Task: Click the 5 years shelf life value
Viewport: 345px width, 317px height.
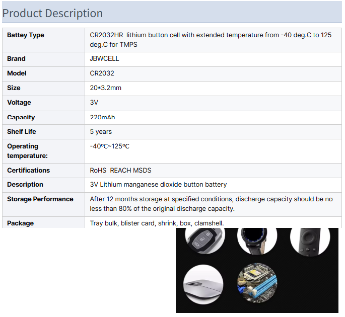Action: [x=101, y=132]
